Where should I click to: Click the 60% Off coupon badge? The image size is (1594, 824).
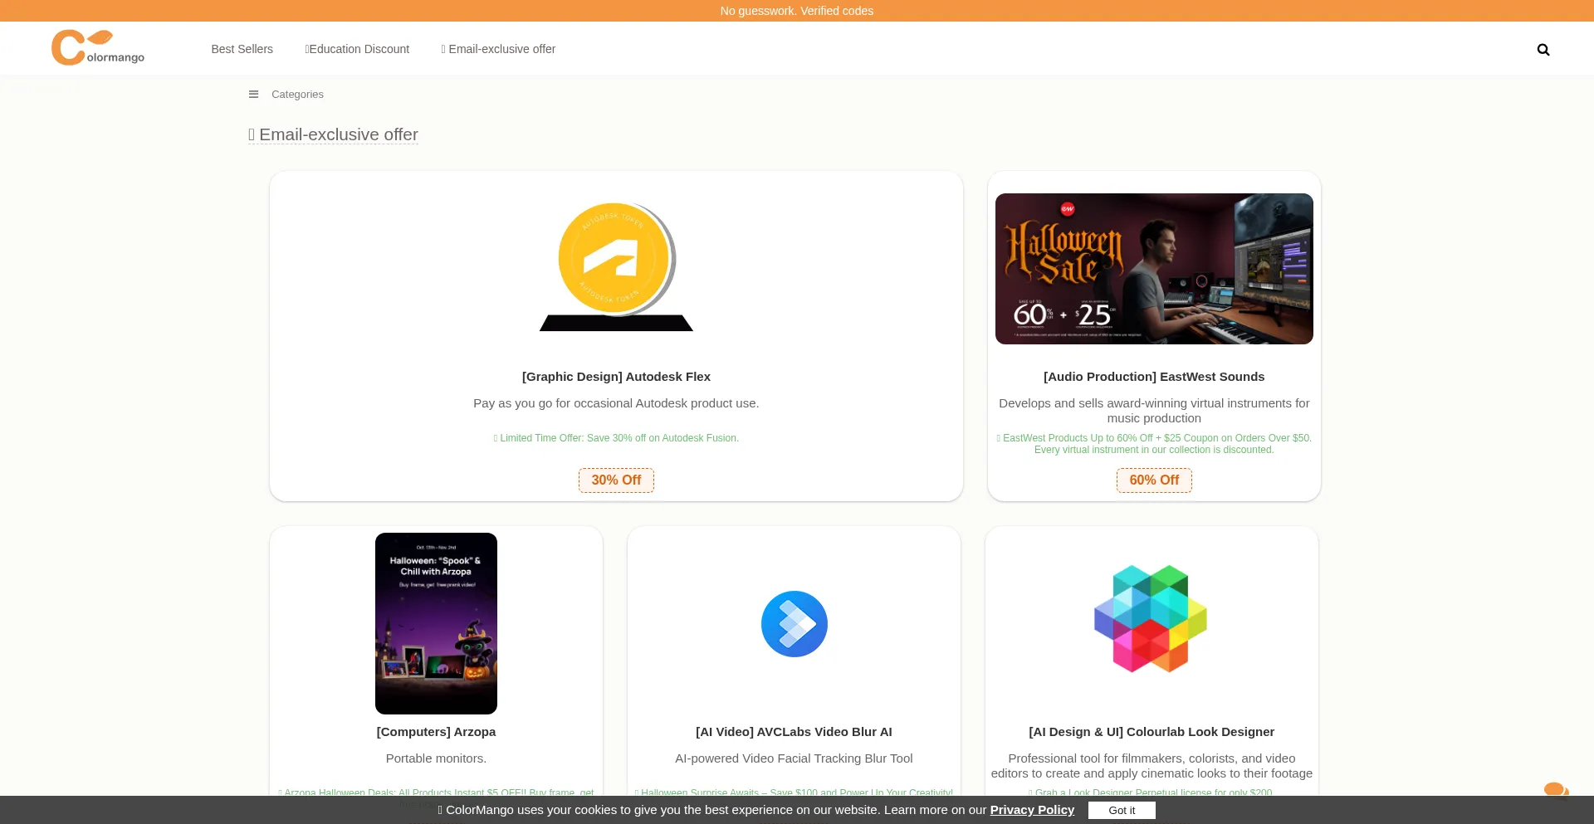point(1153,480)
